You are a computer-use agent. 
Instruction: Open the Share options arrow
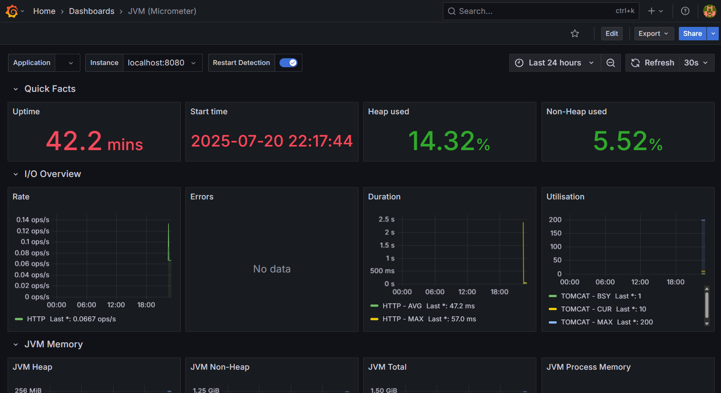(713, 34)
